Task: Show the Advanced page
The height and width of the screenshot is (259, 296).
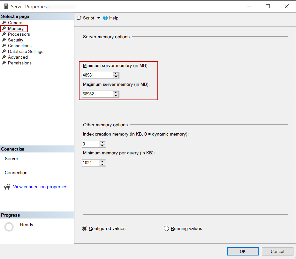Action: pos(18,57)
